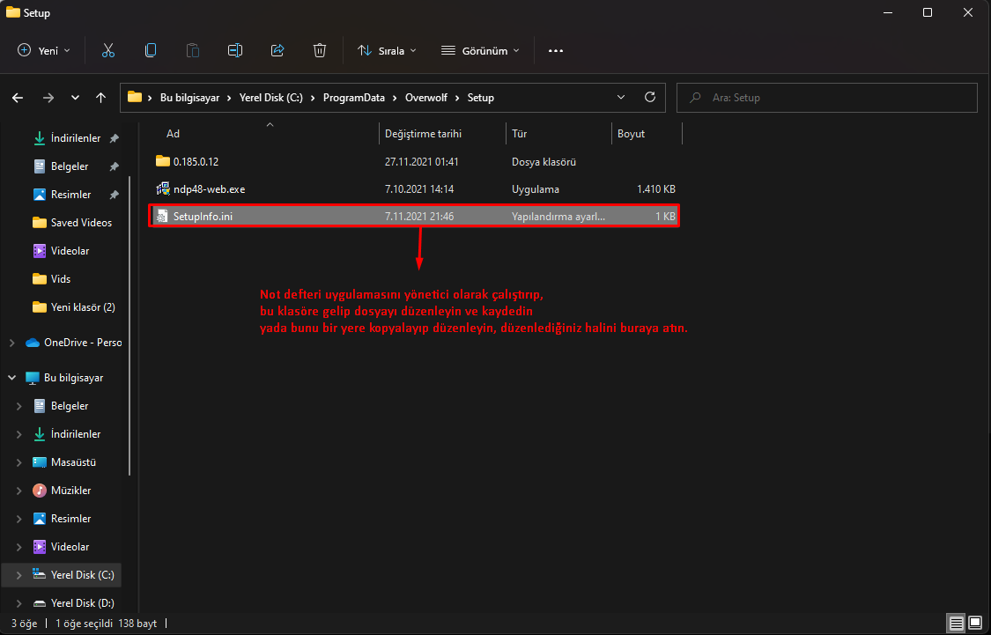Screen dimensions: 991x635
Task: Expand Müzikler tree node
Action: tap(19, 491)
